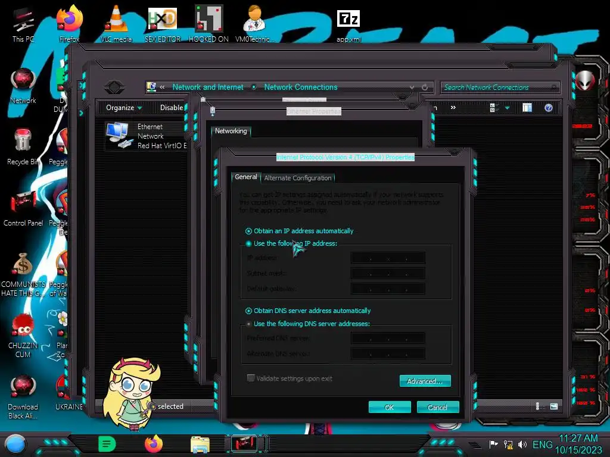The width and height of the screenshot is (610, 457).
Task: Click Network Connections breadcrumb
Action: pos(301,87)
